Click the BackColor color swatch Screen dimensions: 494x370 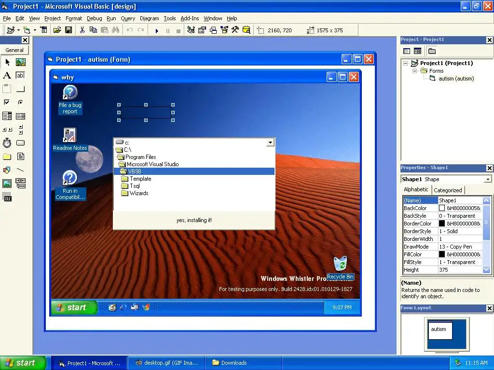[442, 208]
